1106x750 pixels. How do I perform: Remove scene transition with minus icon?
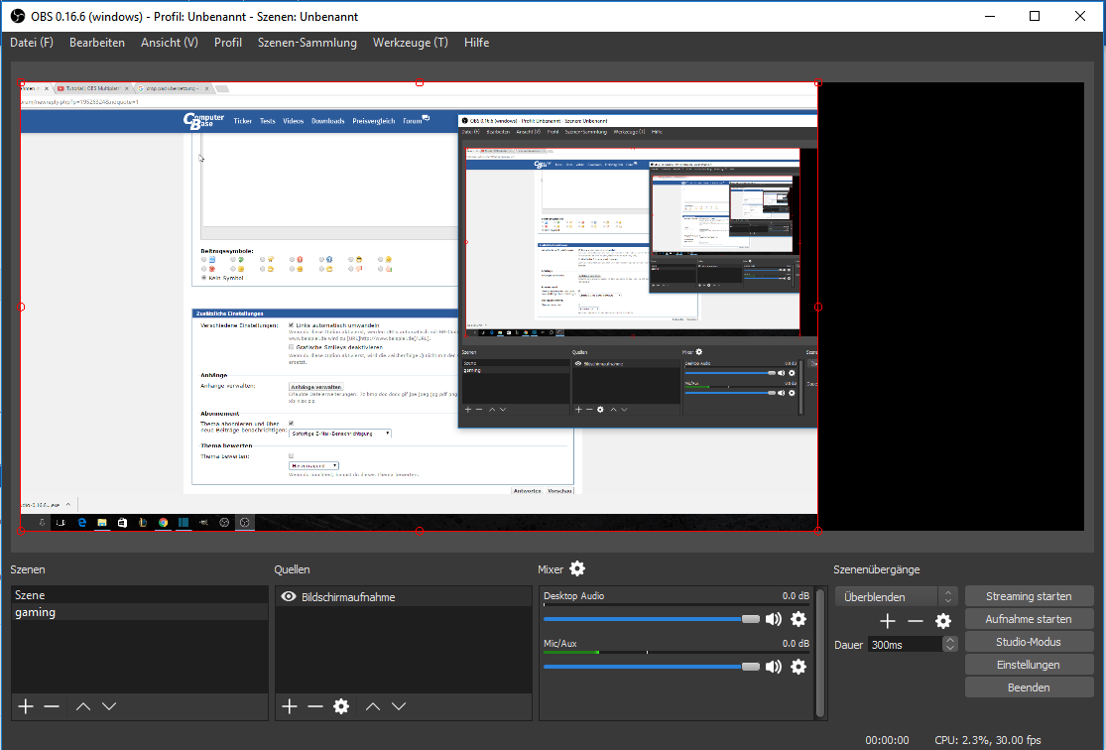[x=915, y=621]
